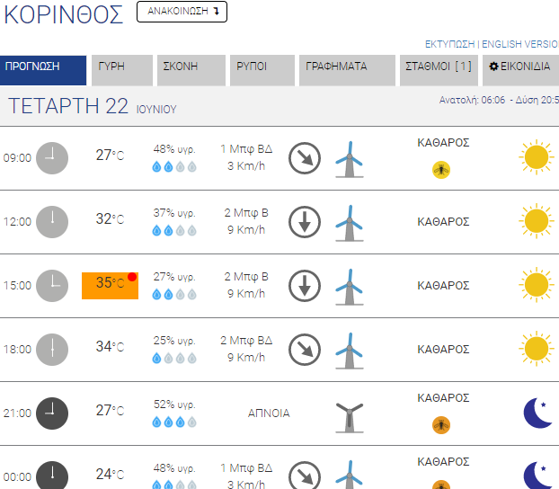Click the crescent moon icon at 21:00
Screen dimensions: 559x489
(x=538, y=413)
